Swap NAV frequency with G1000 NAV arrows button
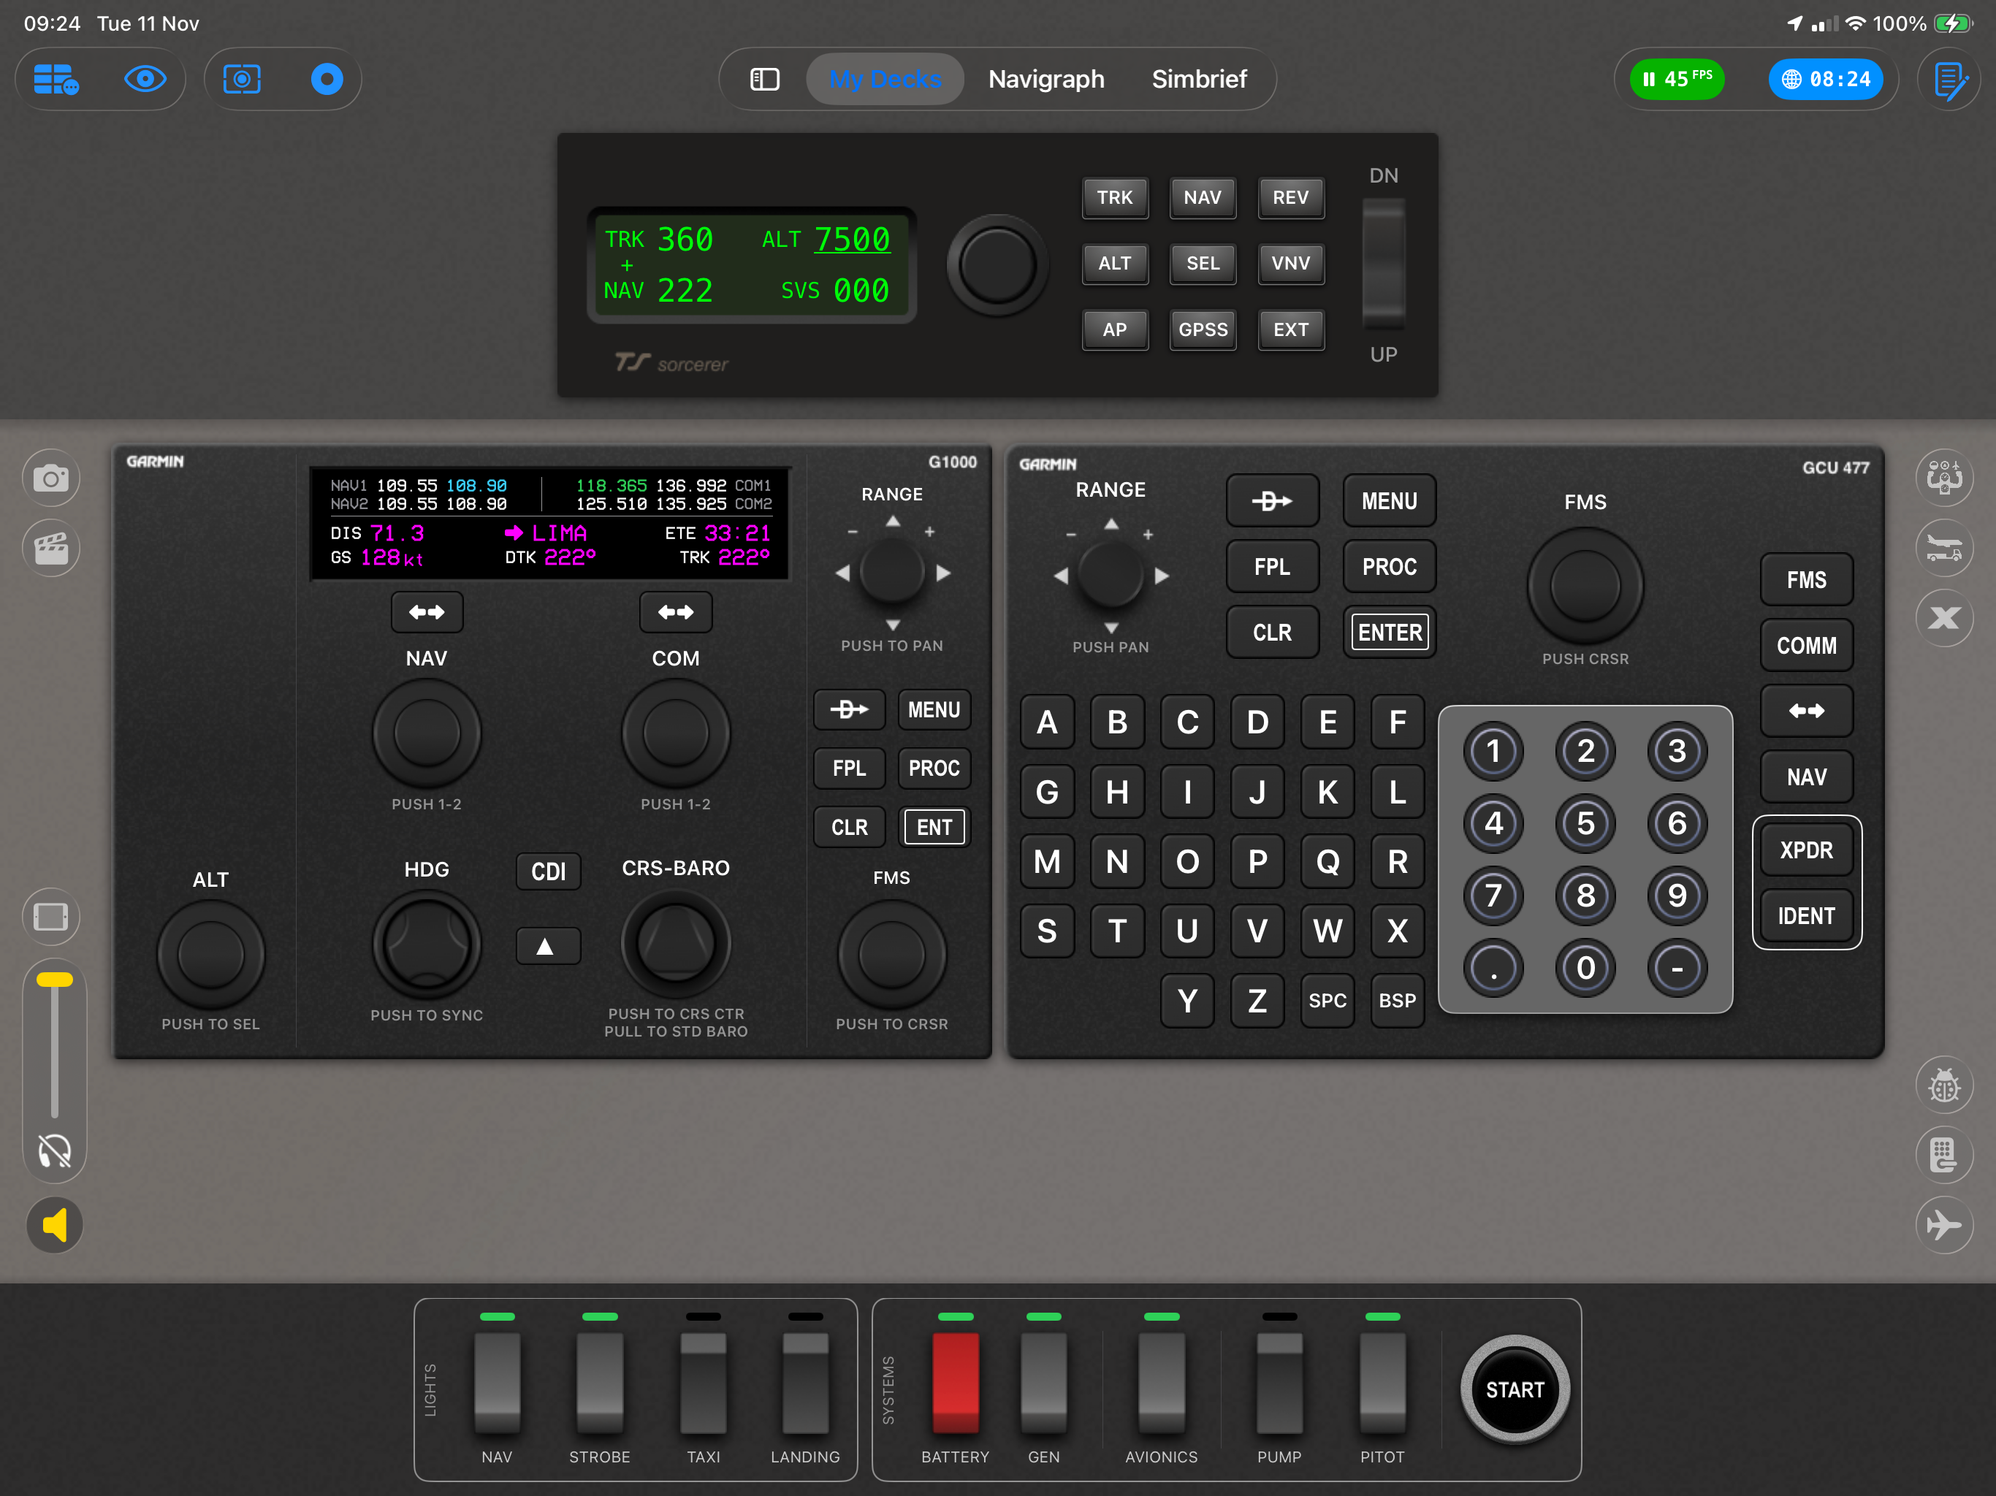 click(427, 613)
